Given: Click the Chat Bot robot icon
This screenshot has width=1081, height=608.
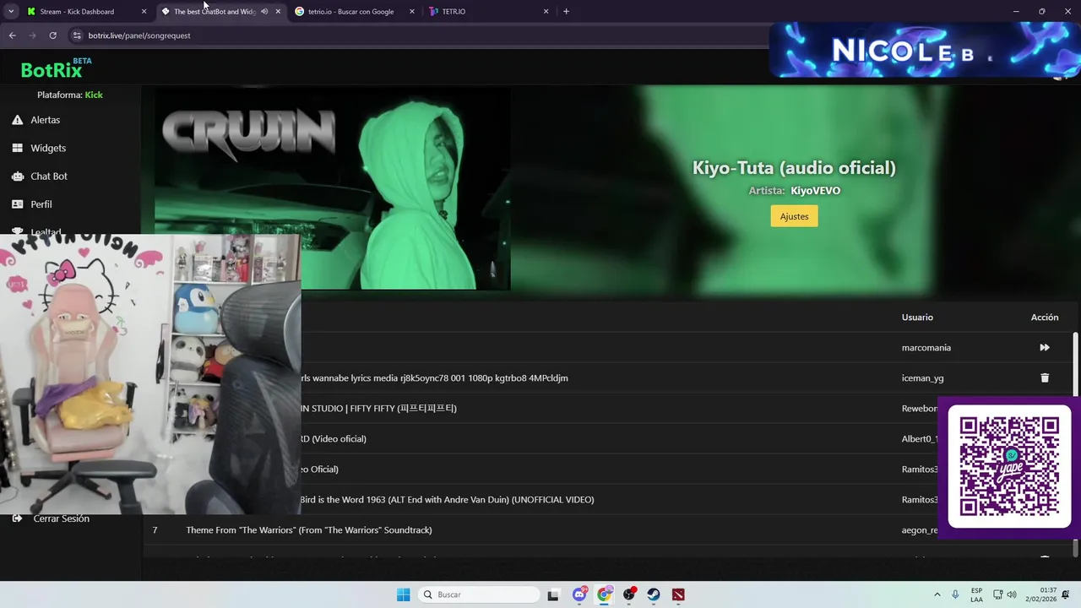Looking at the screenshot, I should coord(17,176).
